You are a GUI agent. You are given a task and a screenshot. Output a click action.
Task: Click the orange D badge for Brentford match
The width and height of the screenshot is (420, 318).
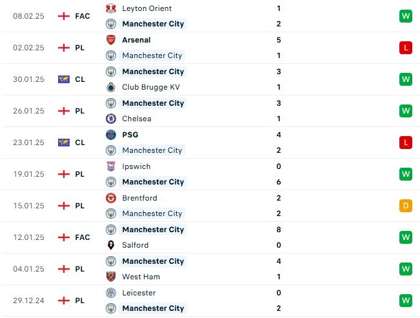(406, 206)
